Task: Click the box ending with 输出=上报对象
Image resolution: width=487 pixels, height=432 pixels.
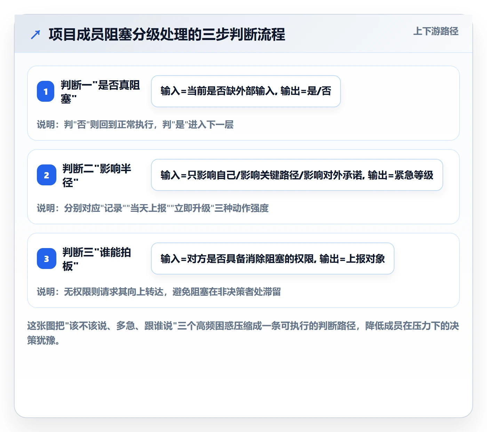Action: 273,259
